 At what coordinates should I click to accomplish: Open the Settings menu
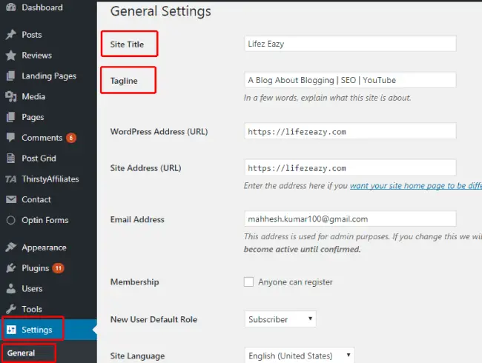click(x=48, y=330)
